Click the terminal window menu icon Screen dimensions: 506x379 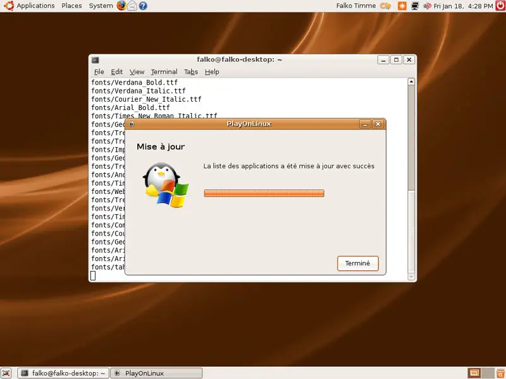click(96, 60)
